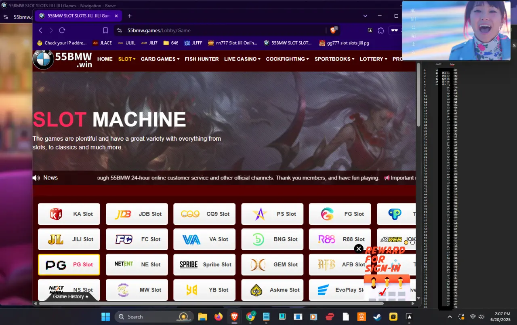This screenshot has height=325, width=517.
Task: Expand the COCKFIGHTING dropdown menu
Action: pos(287,59)
